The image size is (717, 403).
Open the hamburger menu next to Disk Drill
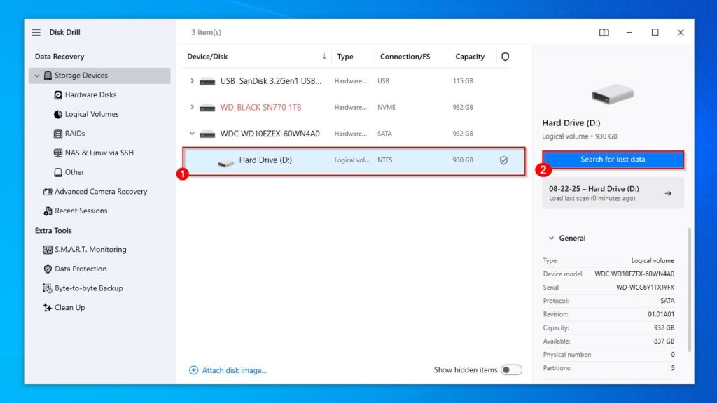point(34,31)
